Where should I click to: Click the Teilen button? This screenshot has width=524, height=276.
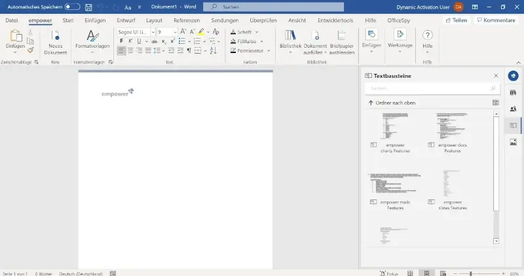pos(456,20)
